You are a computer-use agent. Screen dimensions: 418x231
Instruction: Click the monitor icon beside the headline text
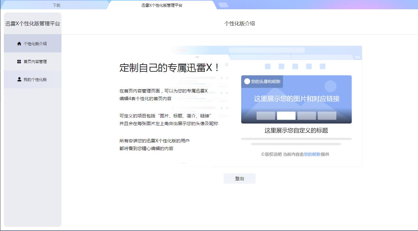tap(227, 65)
